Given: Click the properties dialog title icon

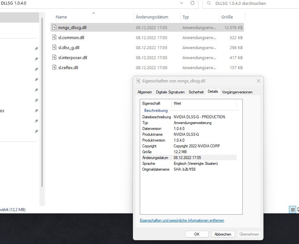Looking at the screenshot, I should (138, 81).
